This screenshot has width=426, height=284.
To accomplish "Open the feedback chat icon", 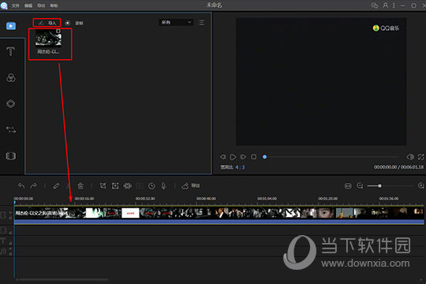I will 375,6.
